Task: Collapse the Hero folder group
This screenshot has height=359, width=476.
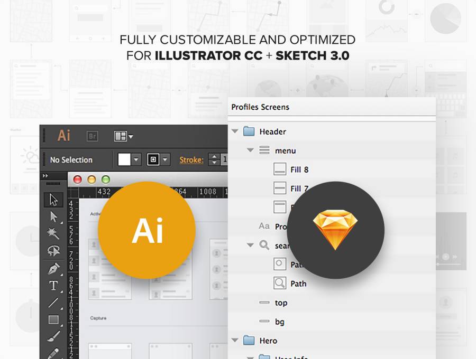Action: coord(235,341)
